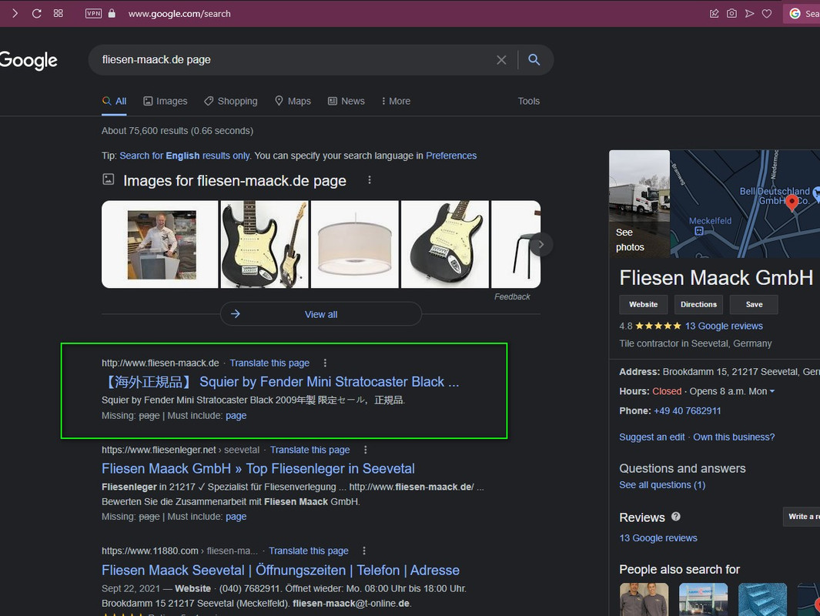The width and height of the screenshot is (820, 616).
Task: Click the Directions button
Action: 698,304
